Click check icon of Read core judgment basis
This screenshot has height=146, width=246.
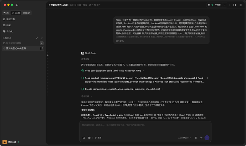click(x=82, y=71)
